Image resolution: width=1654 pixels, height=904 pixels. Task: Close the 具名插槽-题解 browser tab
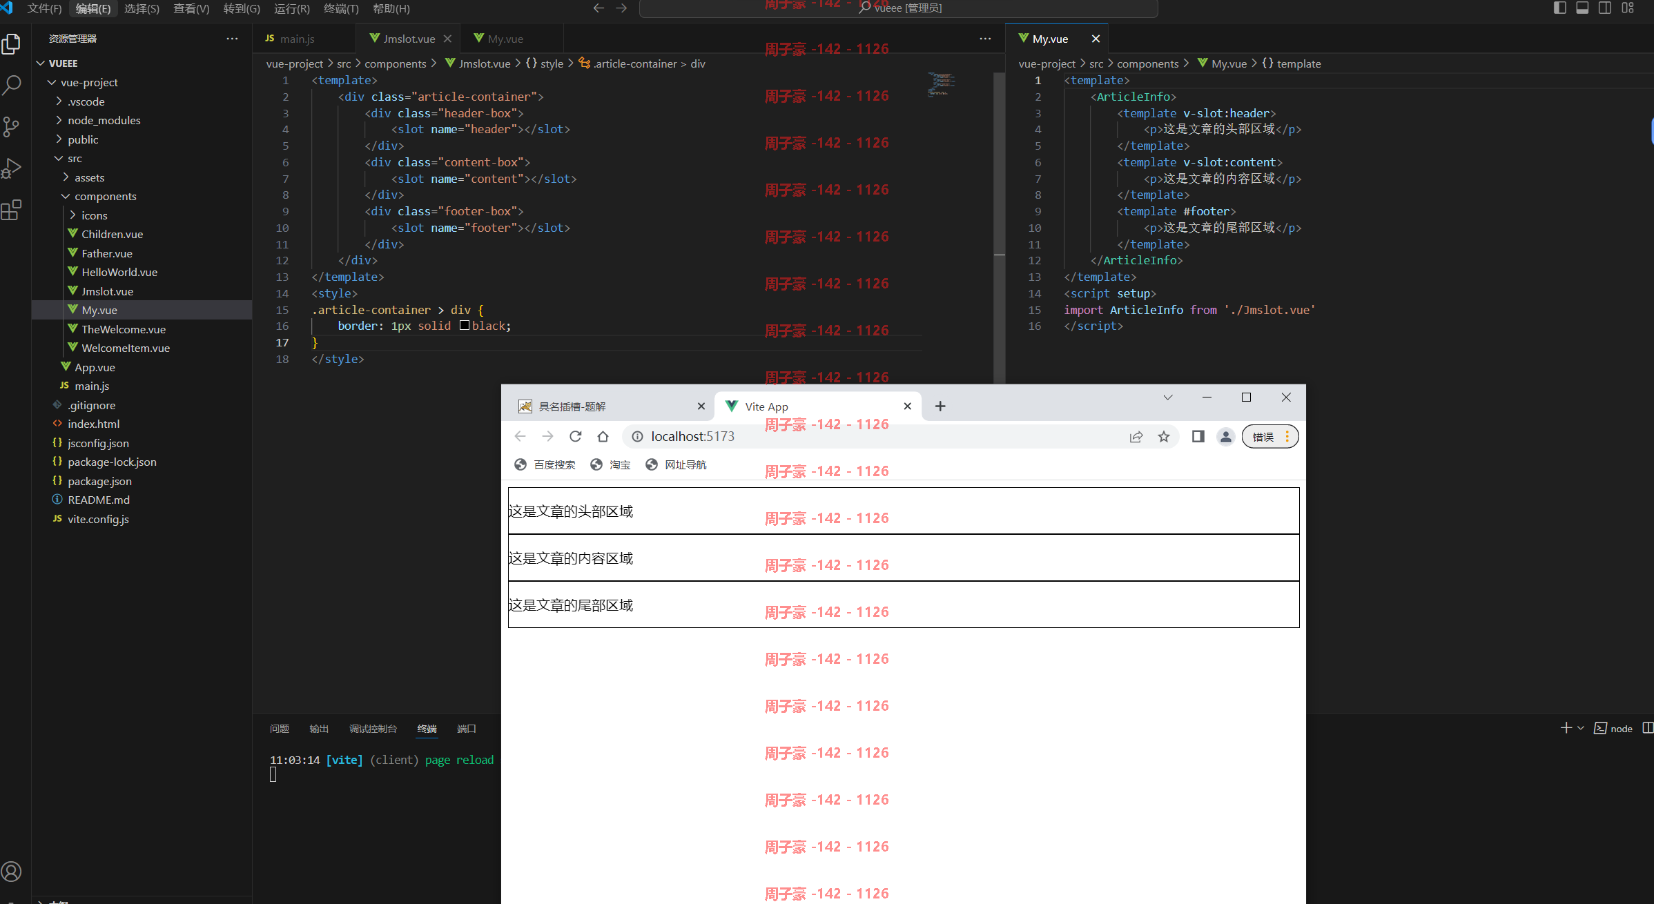(701, 406)
